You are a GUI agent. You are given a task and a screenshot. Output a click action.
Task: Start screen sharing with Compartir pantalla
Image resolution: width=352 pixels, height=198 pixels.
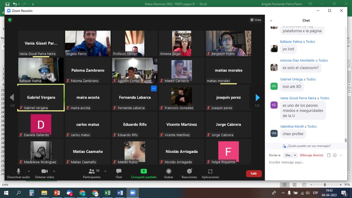pos(144,173)
